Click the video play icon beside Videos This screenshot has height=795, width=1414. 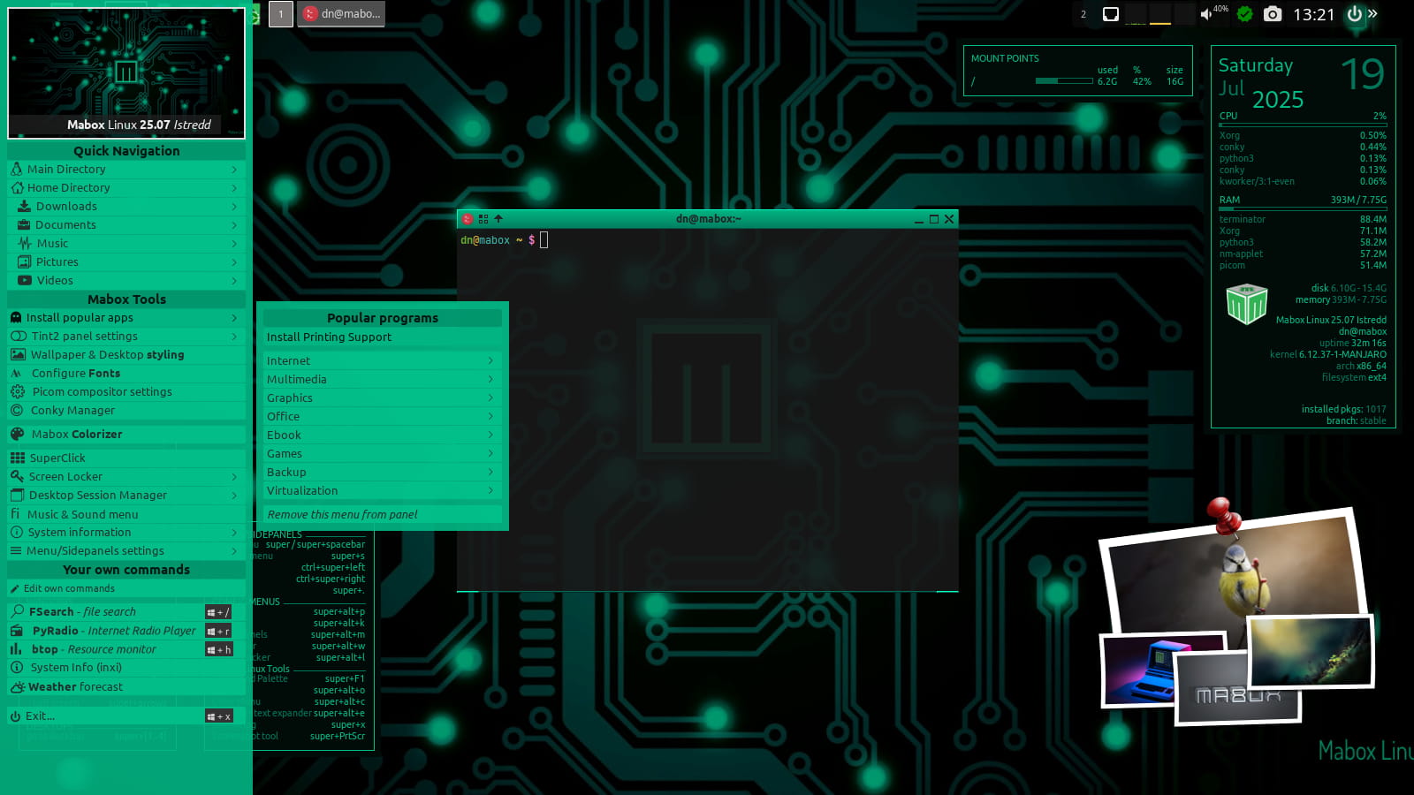[x=25, y=280]
